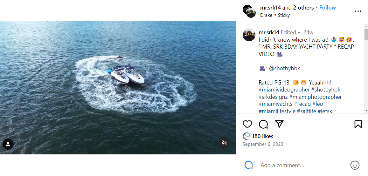The height and width of the screenshot is (176, 368).
Task: Save post using the bookmark icon
Action: point(358,124)
